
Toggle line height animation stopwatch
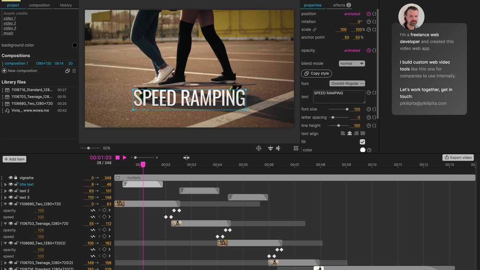pyautogui.click(x=368, y=126)
